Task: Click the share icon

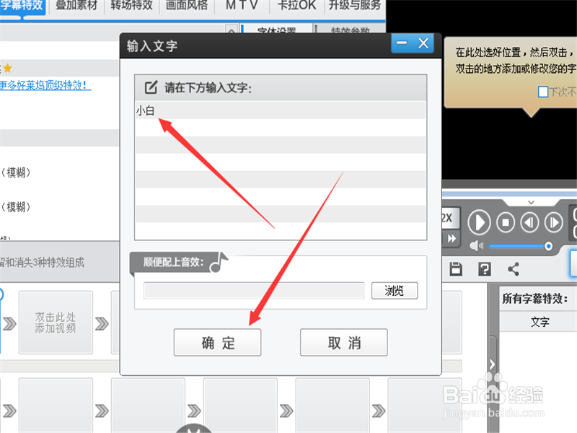Action: (514, 269)
